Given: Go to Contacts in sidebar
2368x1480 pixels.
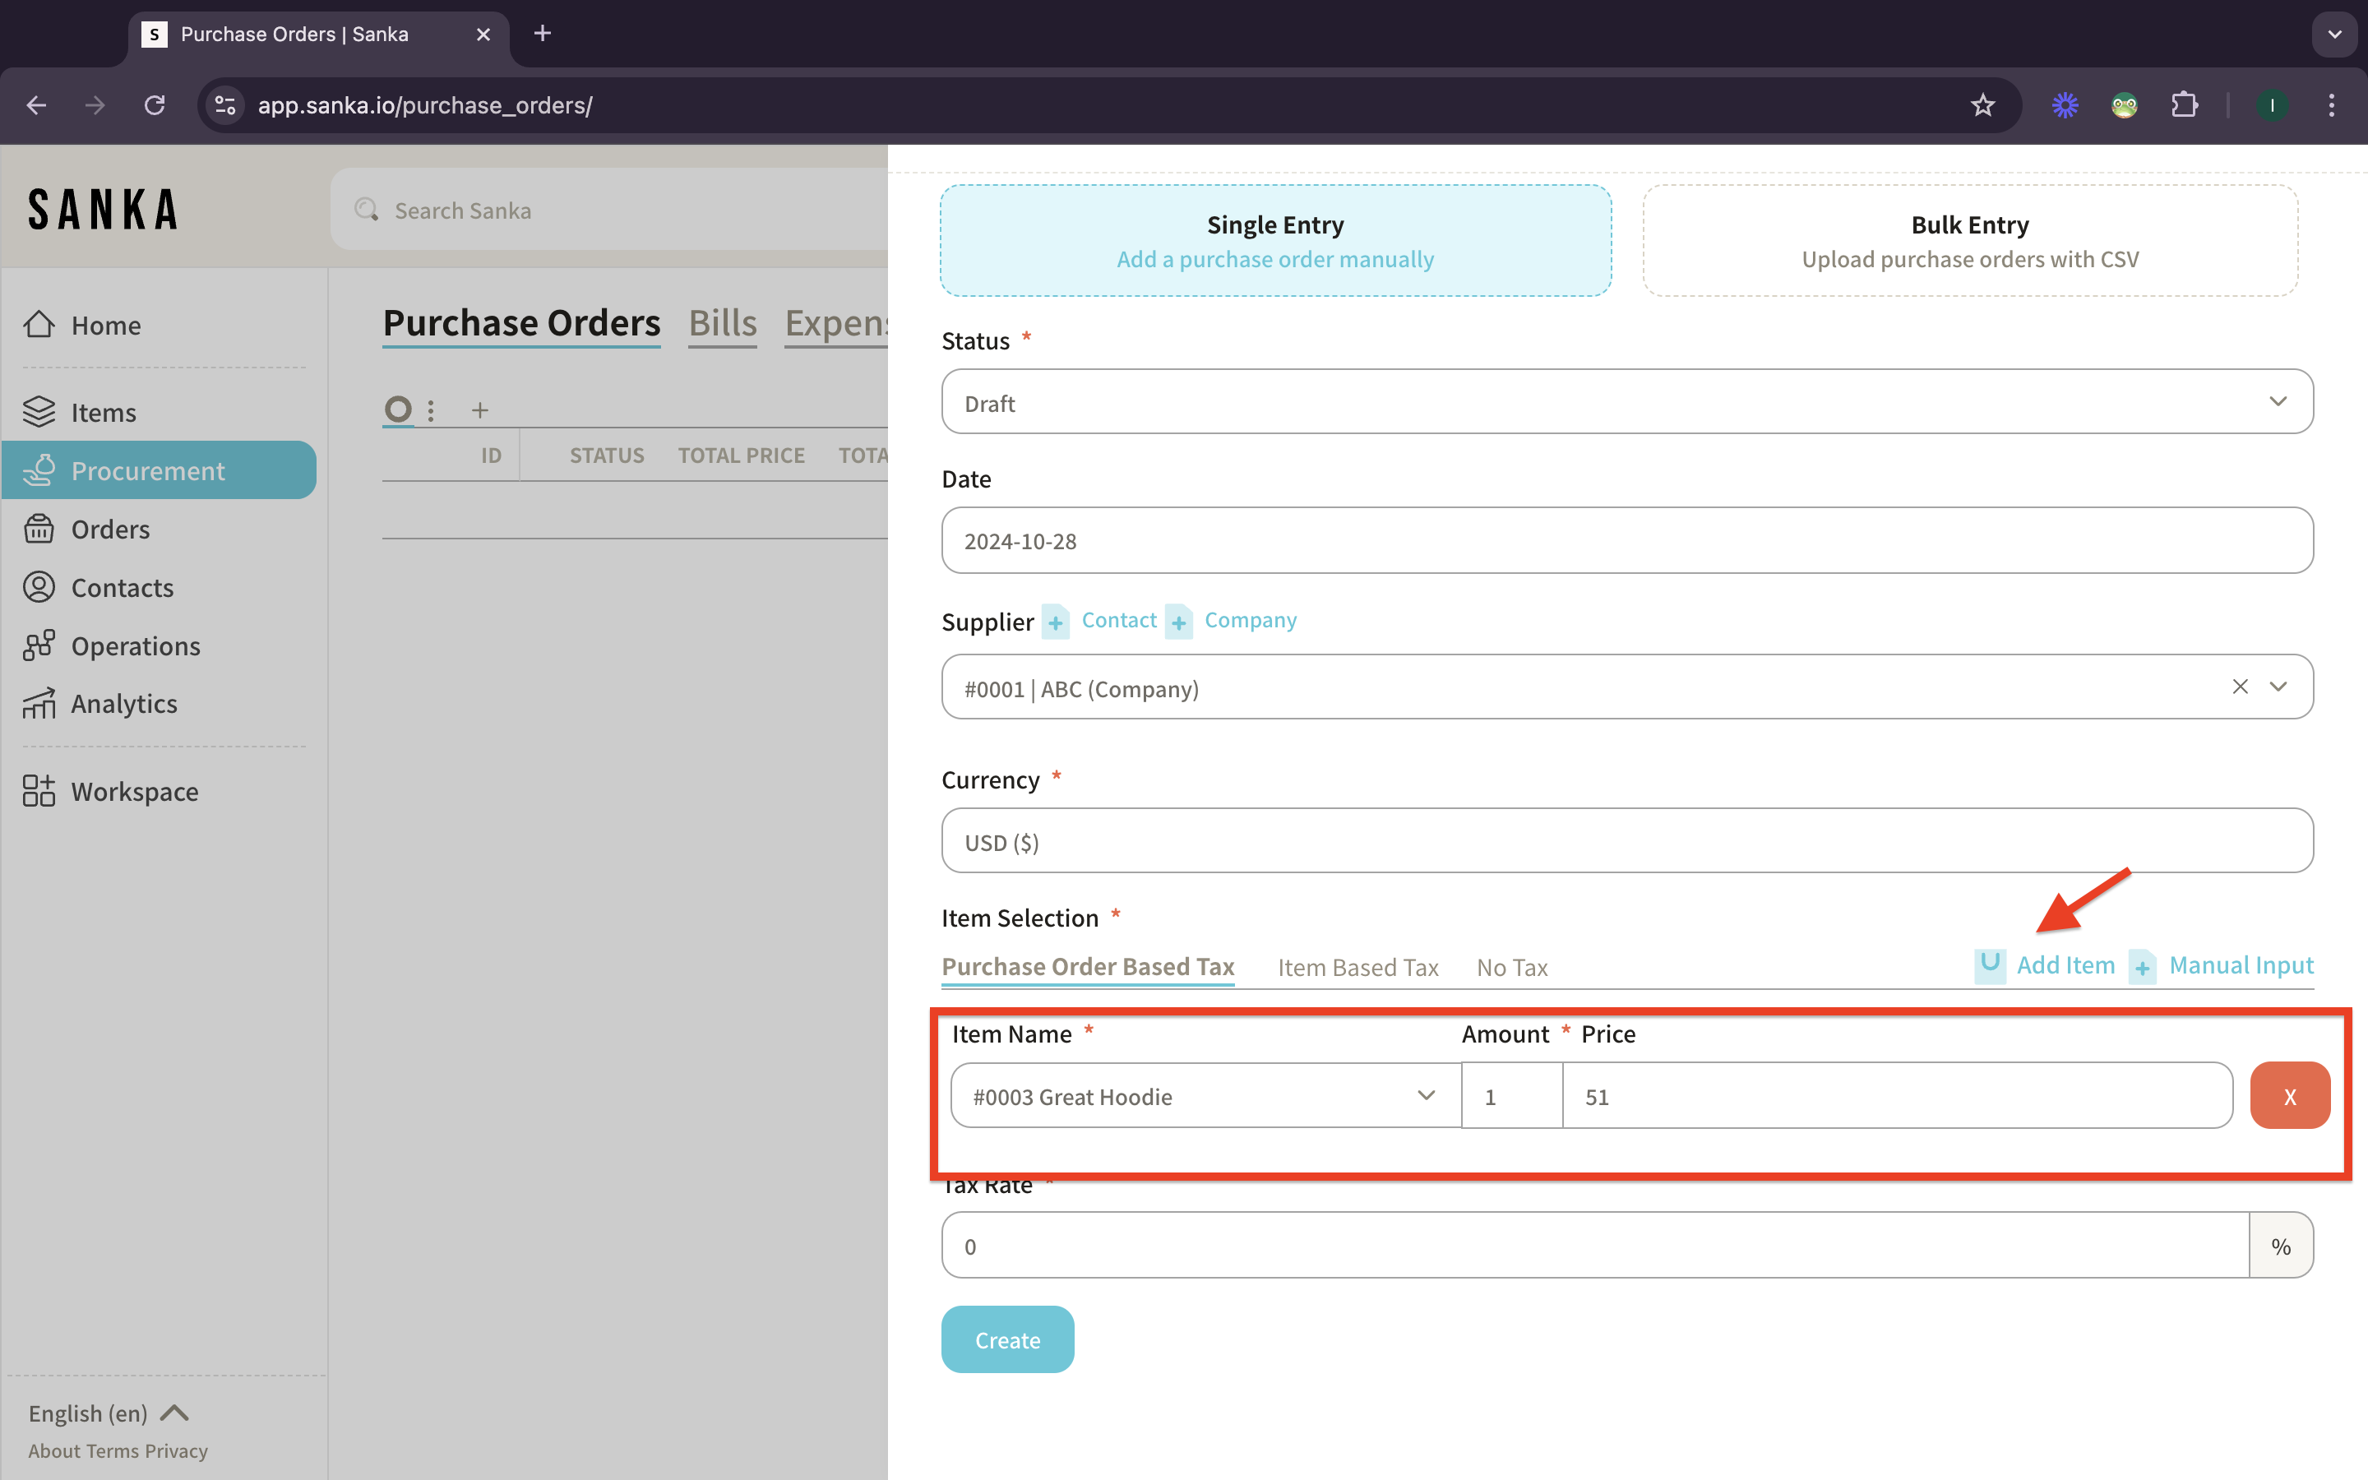Looking at the screenshot, I should click(122, 587).
